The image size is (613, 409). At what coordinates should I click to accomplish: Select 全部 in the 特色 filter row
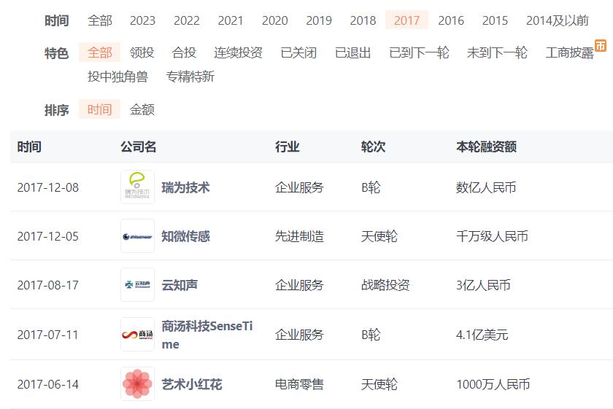click(x=100, y=52)
